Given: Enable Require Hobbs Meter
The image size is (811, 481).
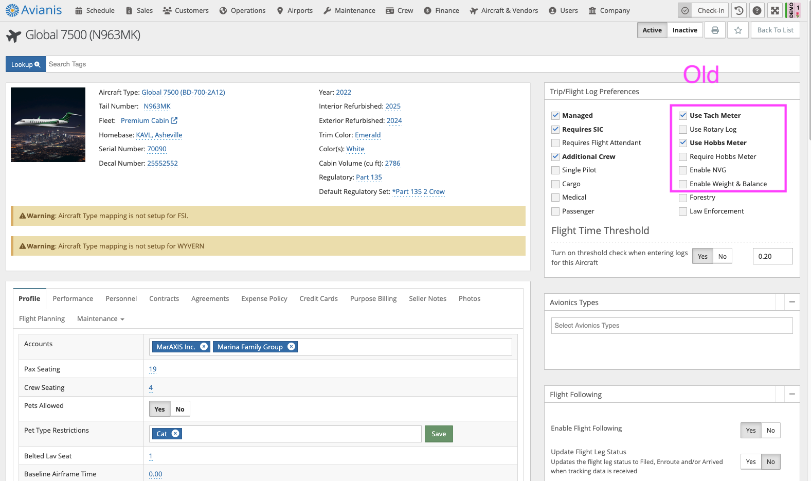Looking at the screenshot, I should click(683, 157).
